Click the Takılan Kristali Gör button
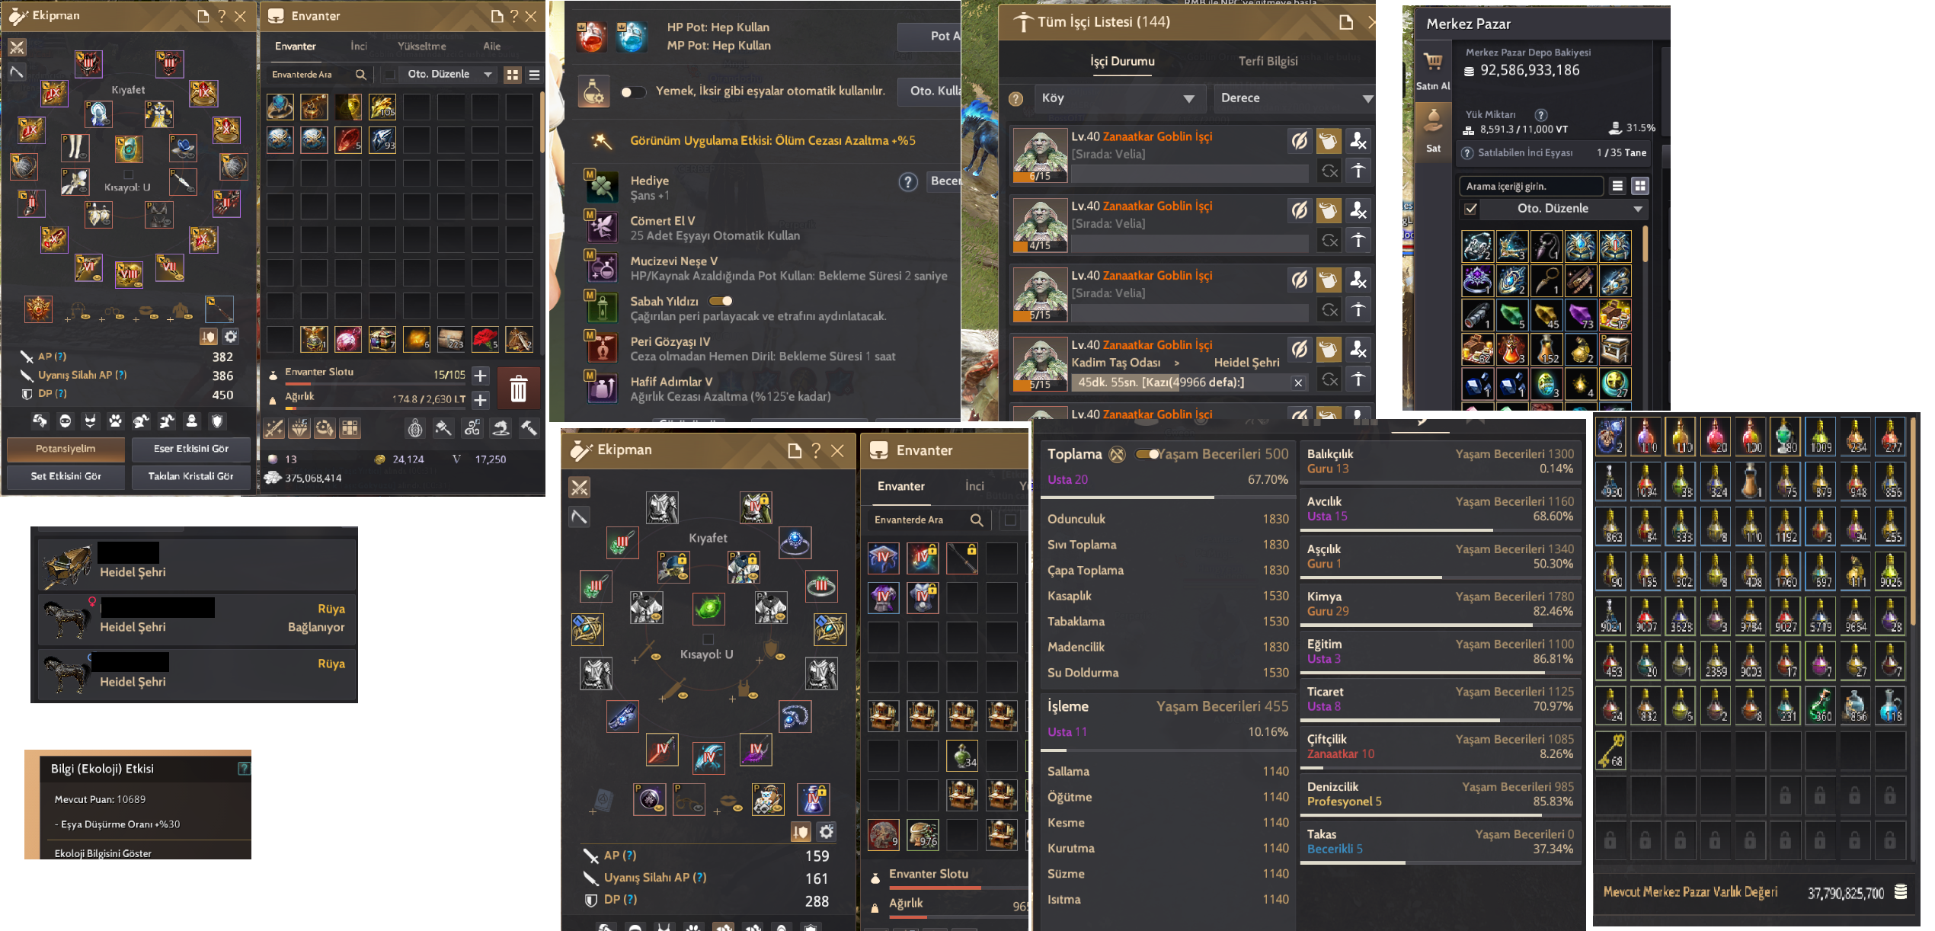The width and height of the screenshot is (1935, 931). pyautogui.click(x=190, y=476)
